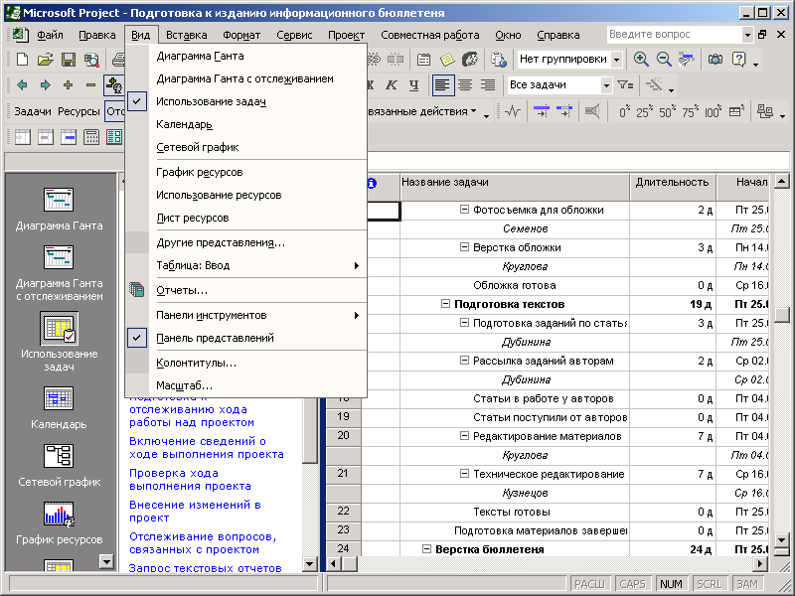
Task: Collapse Подготовка текстов summary task
Action: tap(445, 304)
